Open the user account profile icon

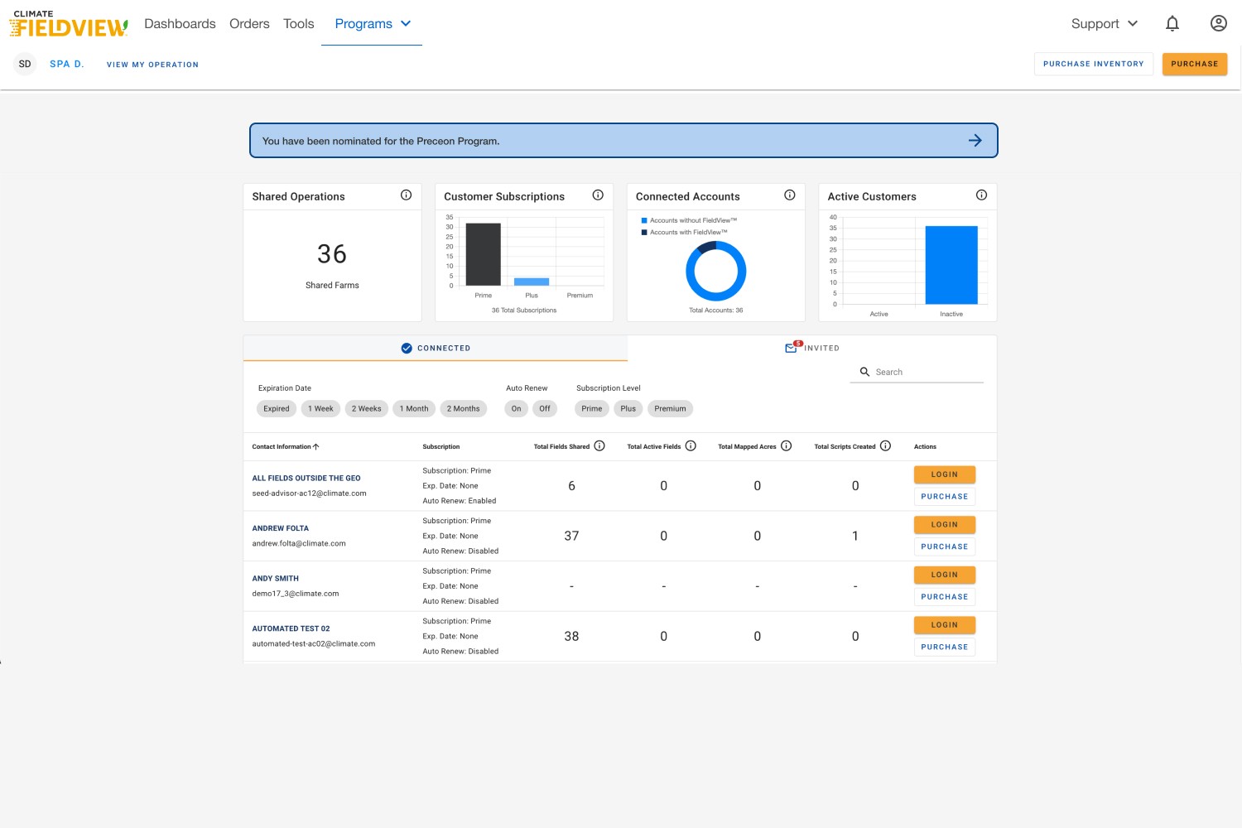[x=1219, y=23]
